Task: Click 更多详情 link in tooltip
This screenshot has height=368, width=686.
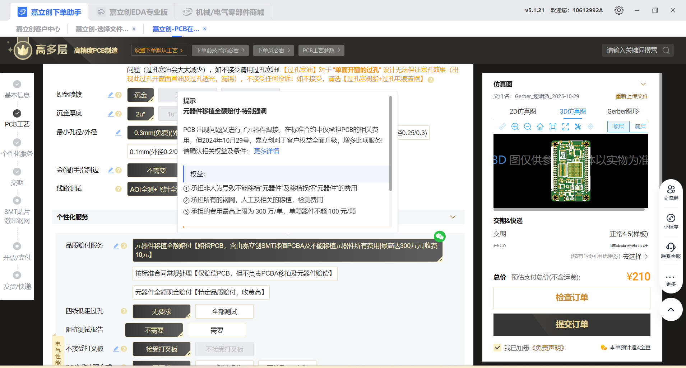Action: tap(266, 151)
